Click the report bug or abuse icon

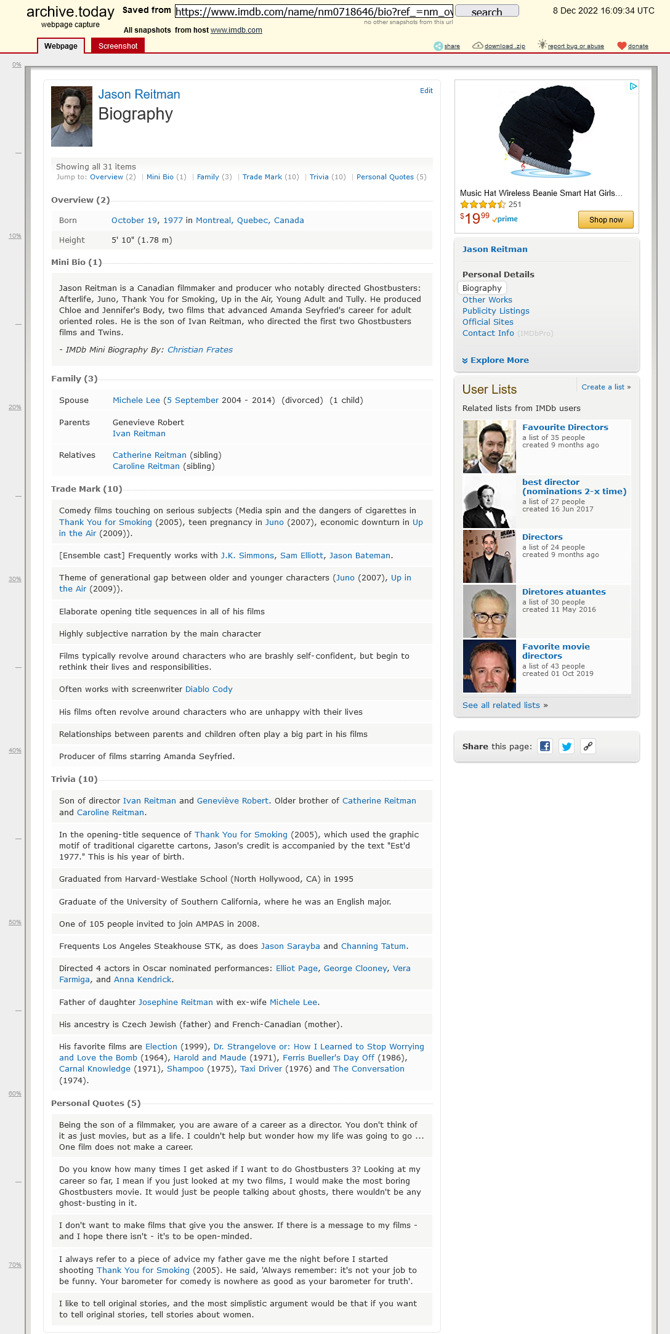pyautogui.click(x=542, y=44)
